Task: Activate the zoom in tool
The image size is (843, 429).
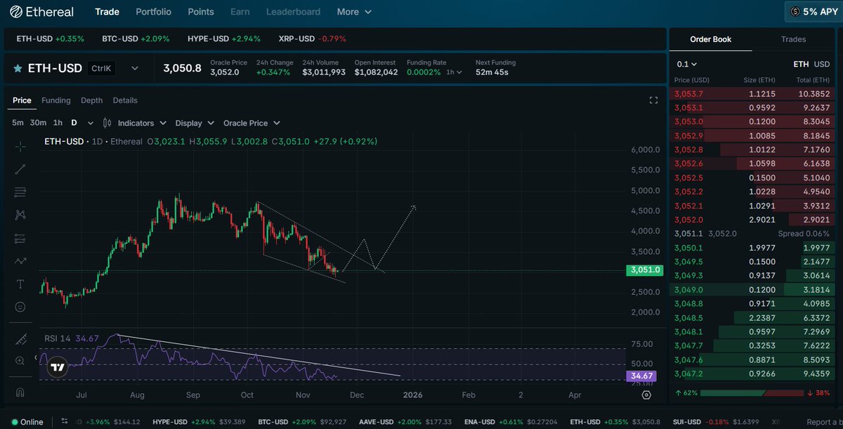Action: click(20, 361)
